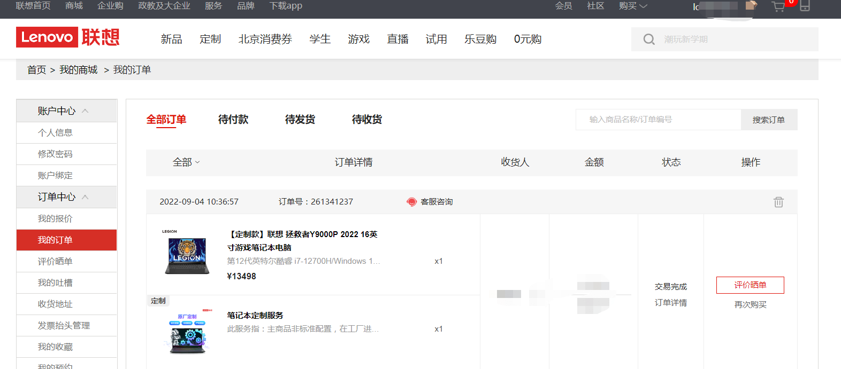Open 收货地址 in sidebar

(67, 304)
